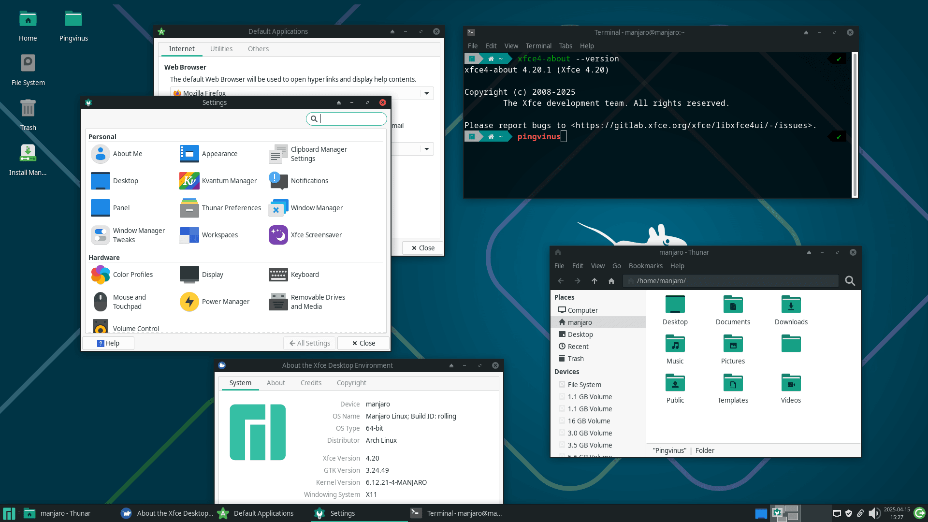Open Thunar Preferences
The width and height of the screenshot is (928, 522).
[189, 208]
